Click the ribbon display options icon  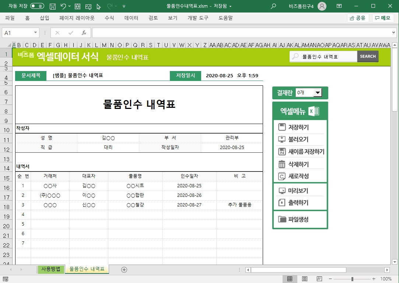pyautogui.click(x=339, y=6)
